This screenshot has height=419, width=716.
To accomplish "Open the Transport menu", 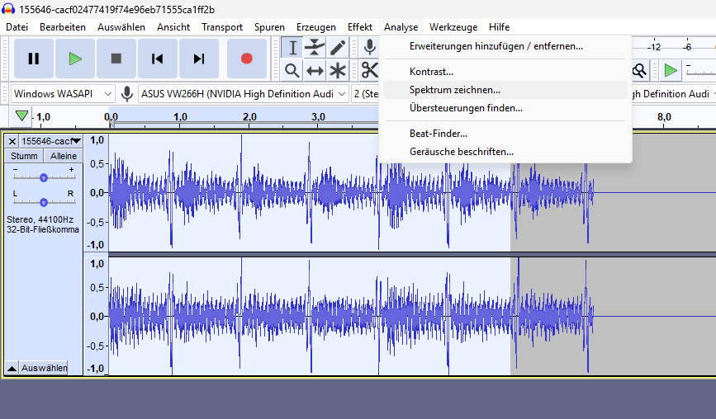I will coord(222,27).
